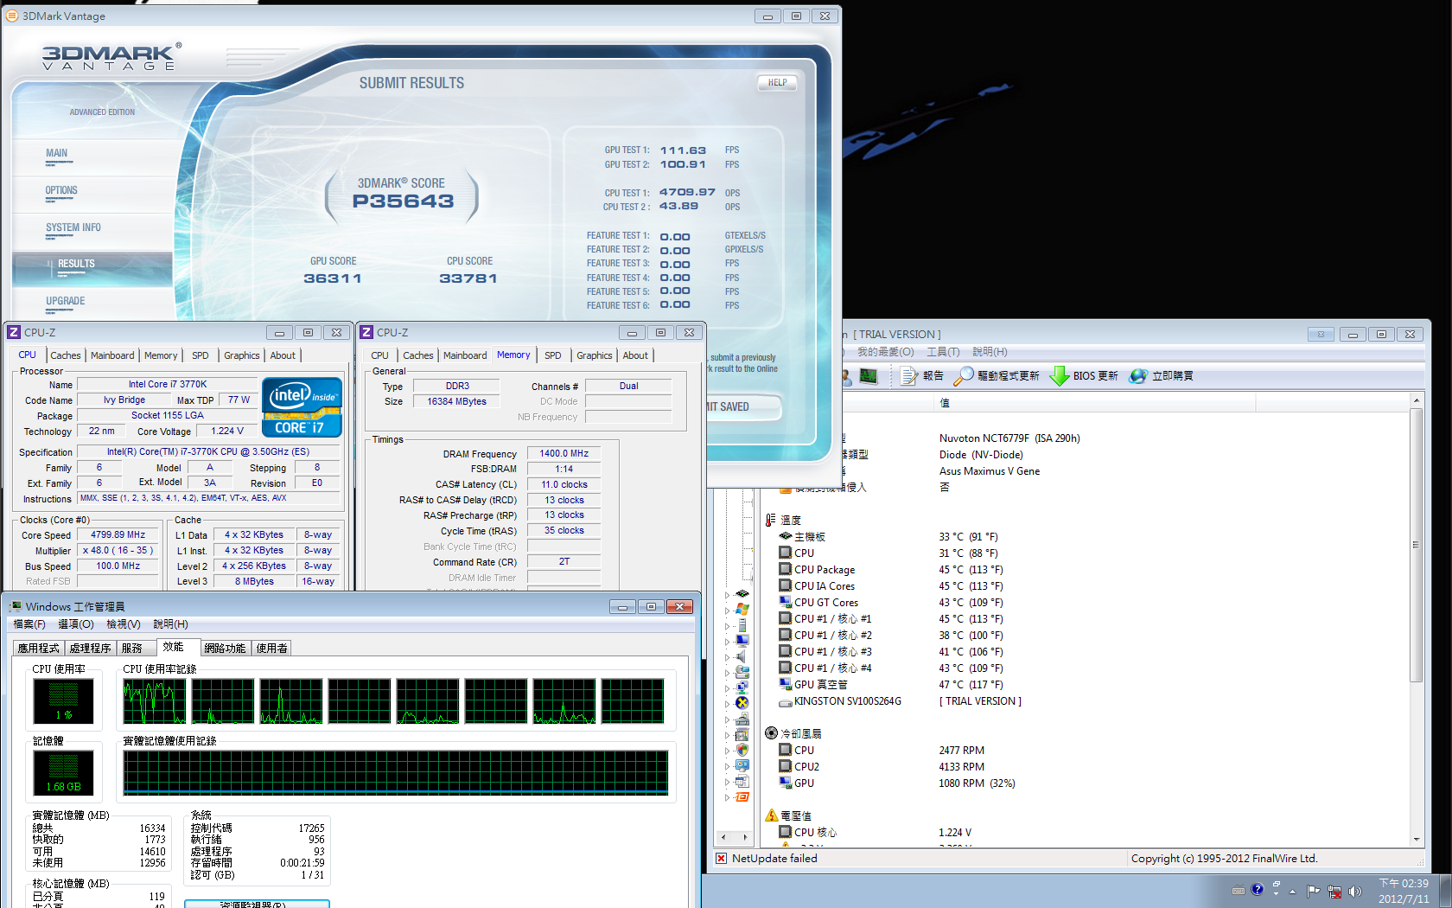1452x908 pixels.
Task: Click HELP button in 3DMark Vantage
Action: point(777,83)
